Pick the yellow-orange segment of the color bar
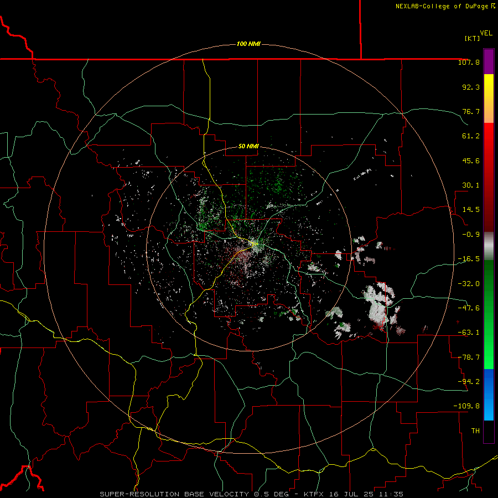The height and width of the screenshot is (498, 498). 489,98
